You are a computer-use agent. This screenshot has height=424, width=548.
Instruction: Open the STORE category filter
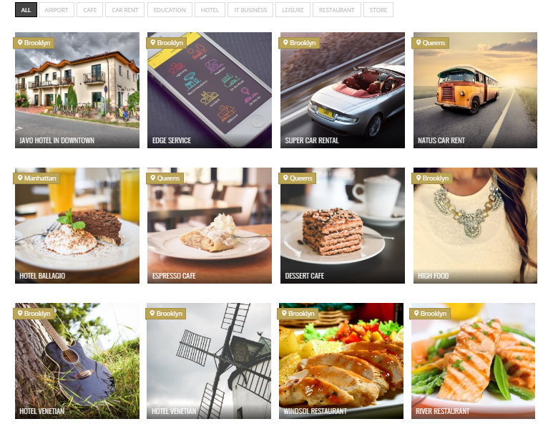pos(378,10)
